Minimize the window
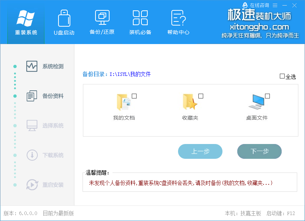The image size is (305, 221). click(x=285, y=6)
